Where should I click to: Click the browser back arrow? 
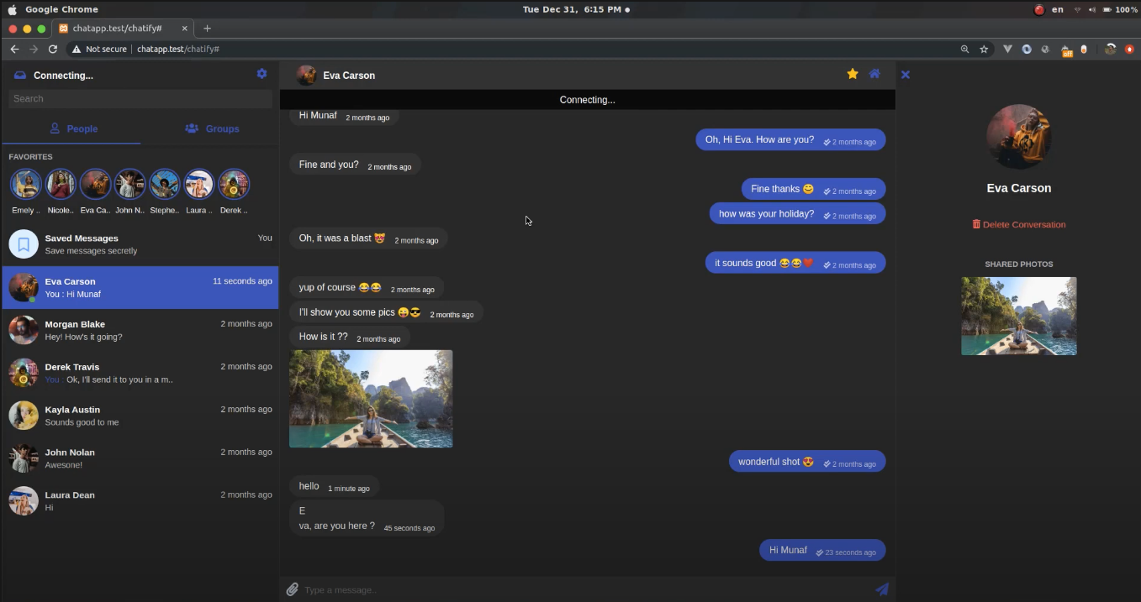point(14,49)
